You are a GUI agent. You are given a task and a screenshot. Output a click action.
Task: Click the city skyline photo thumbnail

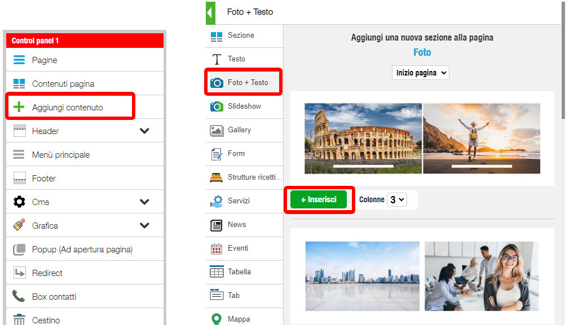click(363, 276)
